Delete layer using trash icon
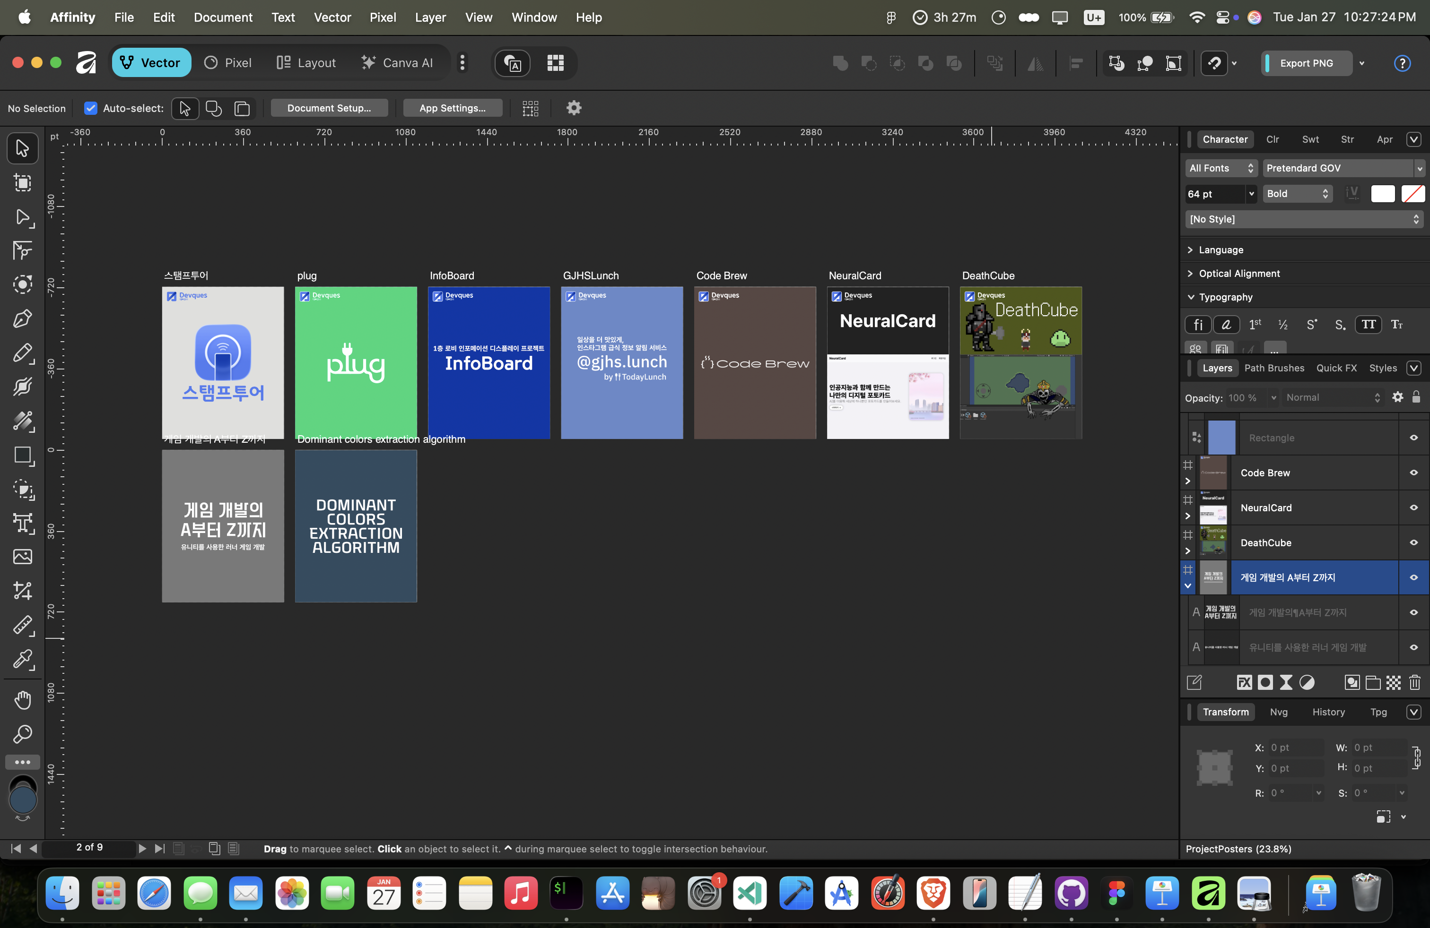This screenshot has width=1430, height=928. point(1414,682)
